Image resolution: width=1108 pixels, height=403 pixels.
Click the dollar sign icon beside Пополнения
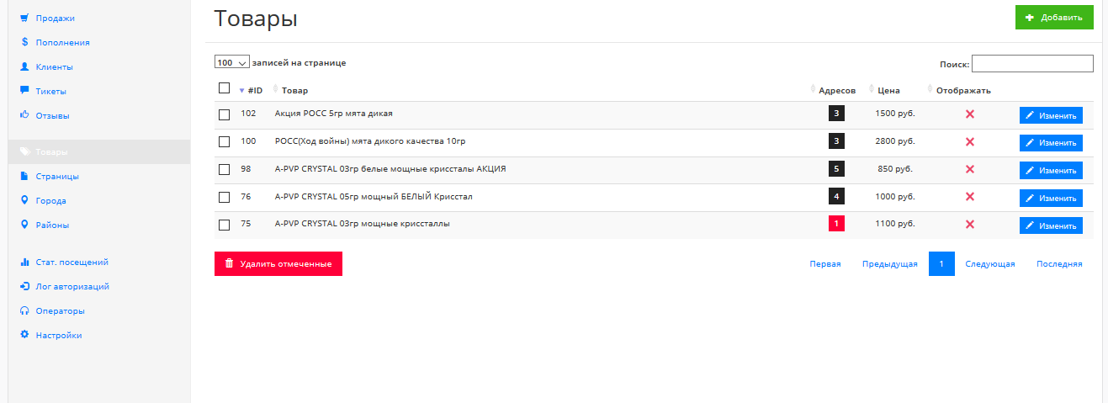(x=25, y=42)
